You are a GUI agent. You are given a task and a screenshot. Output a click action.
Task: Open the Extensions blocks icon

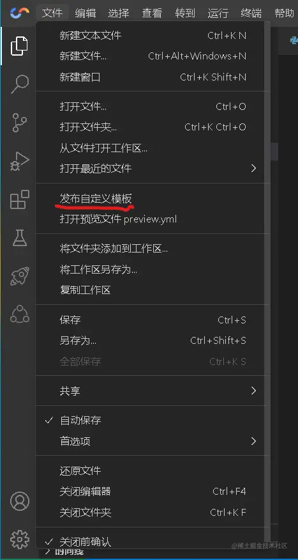coord(19,199)
